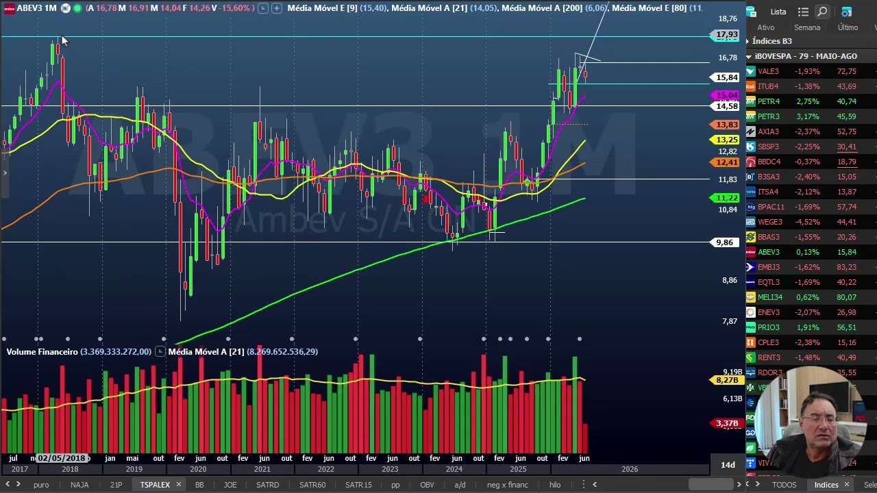Open the asset search magnifier

(822, 12)
